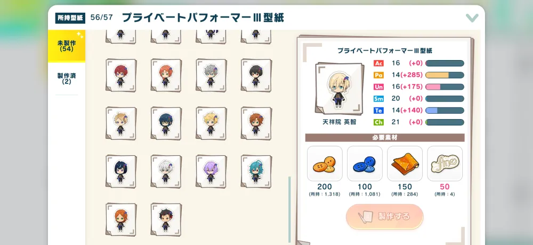Click the 所持型紙 label badge
533x245 pixels.
tap(70, 18)
